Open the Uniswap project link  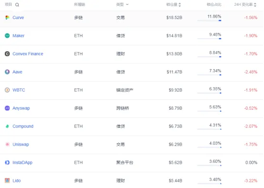pos(20,145)
